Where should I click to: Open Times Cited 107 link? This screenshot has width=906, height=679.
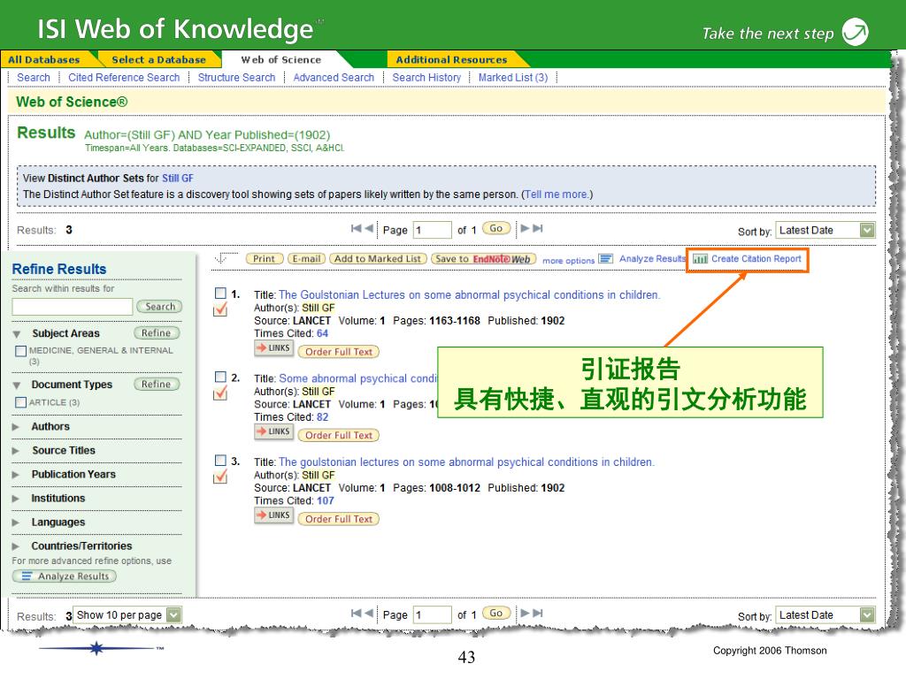pos(326,500)
